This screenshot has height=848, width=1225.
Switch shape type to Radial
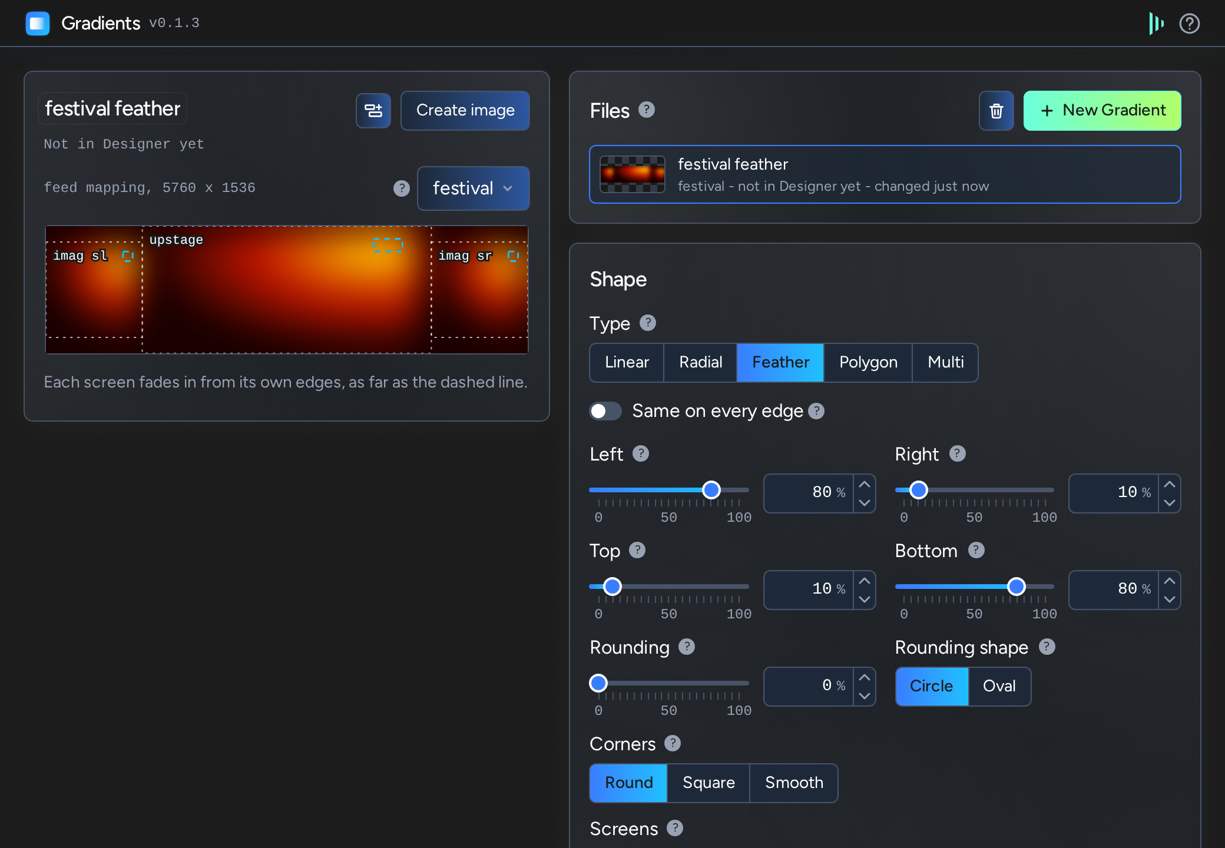(x=700, y=362)
